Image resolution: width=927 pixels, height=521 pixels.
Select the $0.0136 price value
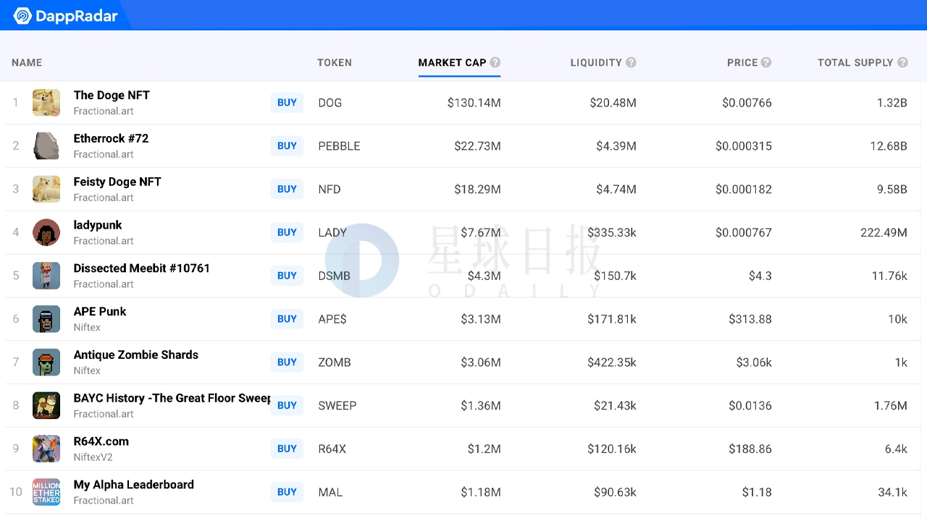coord(750,405)
